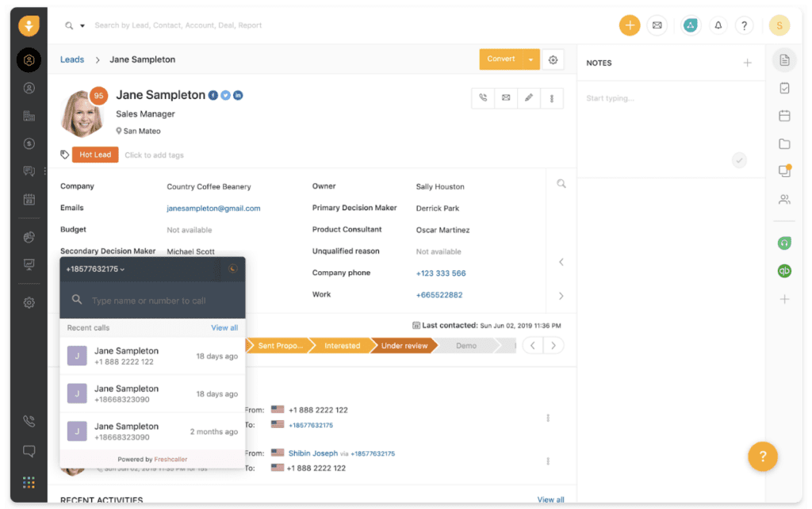Open the Tasks checklist icon in right rail

pos(784,88)
